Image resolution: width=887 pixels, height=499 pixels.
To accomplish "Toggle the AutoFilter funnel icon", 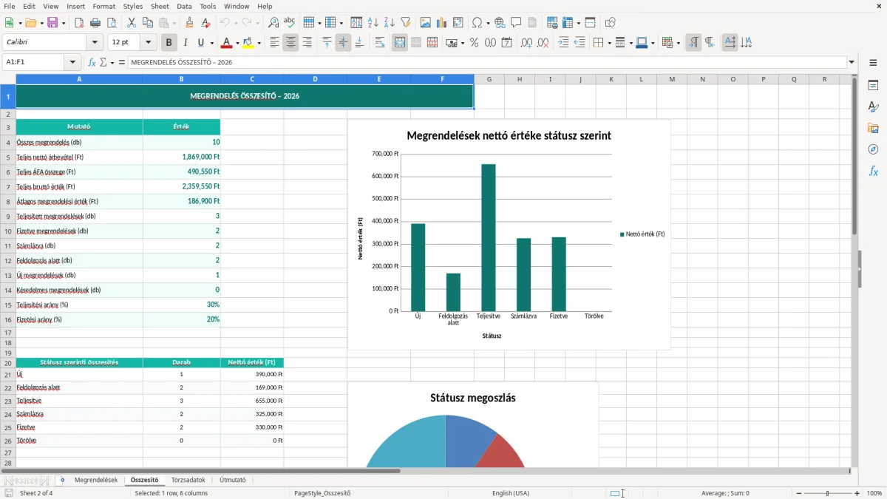I will 406,23.
